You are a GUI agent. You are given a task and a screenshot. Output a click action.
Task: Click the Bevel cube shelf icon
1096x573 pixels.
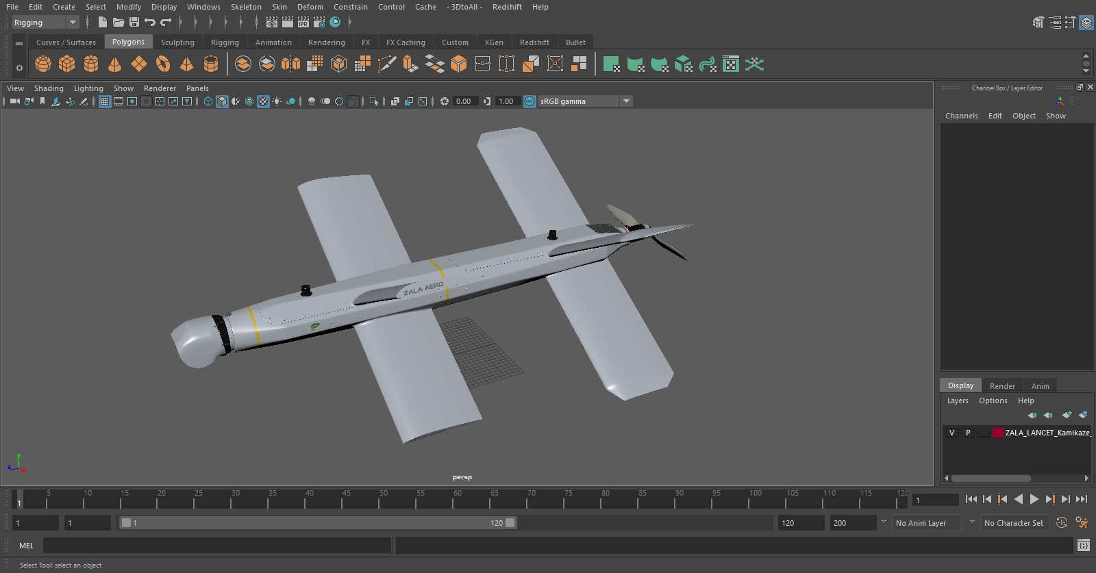(x=458, y=64)
